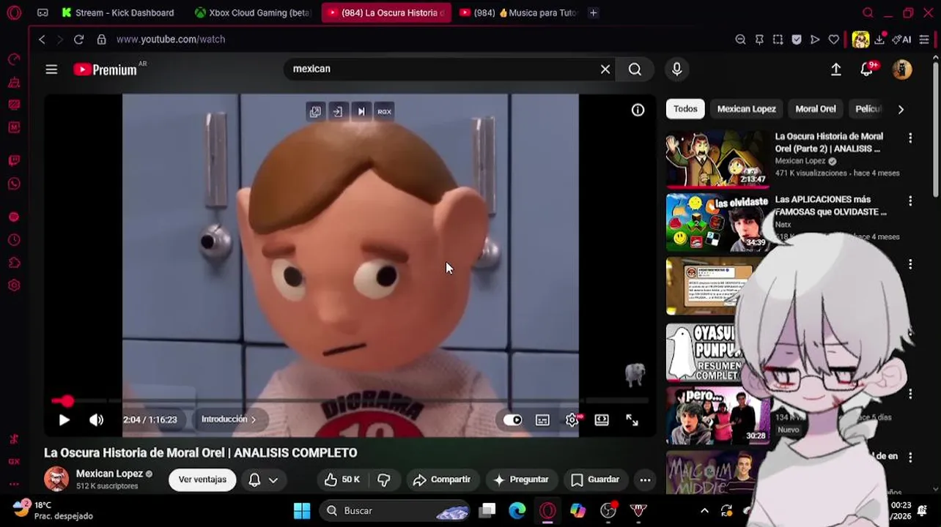The width and height of the screenshot is (941, 527).
Task: Clear the search text with X
Action: (x=605, y=69)
